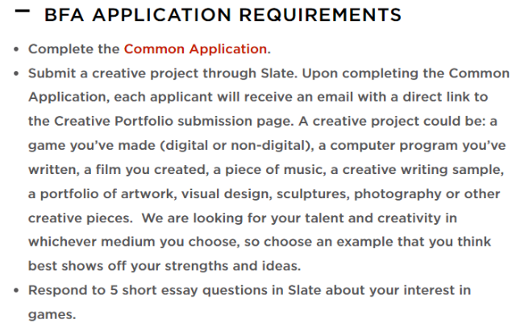This screenshot has height=332, width=516.
Task: Collapse the BFA Application Requirements section
Action: (x=23, y=11)
